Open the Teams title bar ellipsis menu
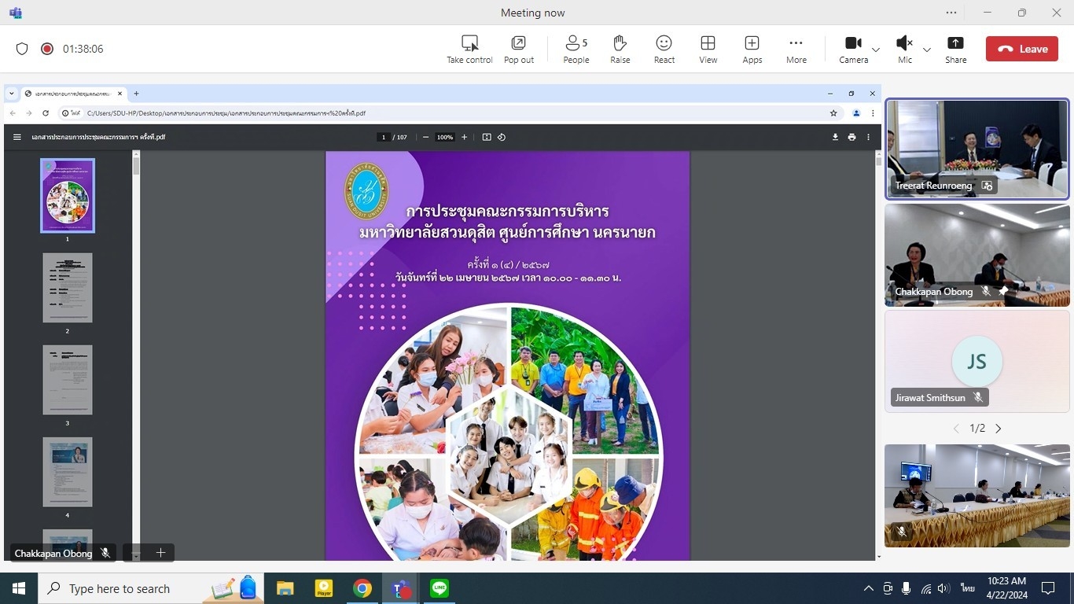Screen dimensions: 1074x604 952,13
